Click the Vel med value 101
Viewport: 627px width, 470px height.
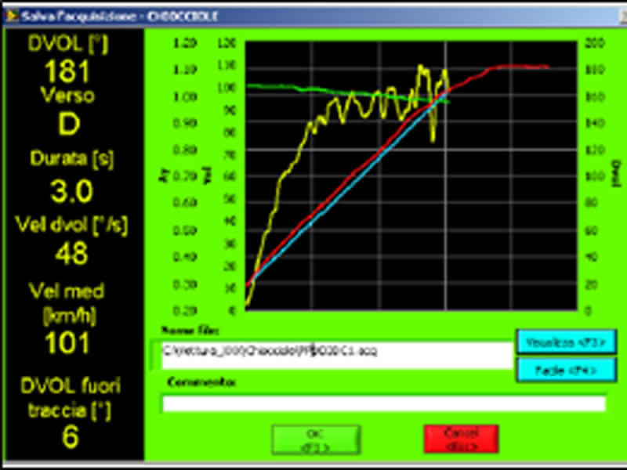tap(68, 343)
